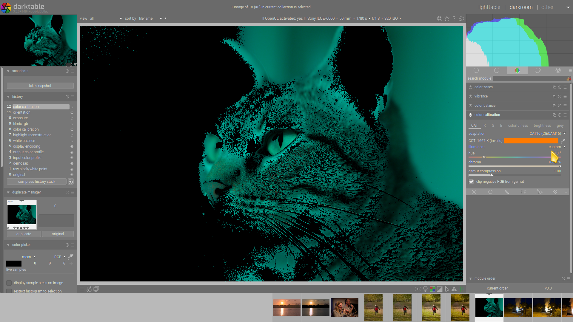Turn on the vibrance module
Image resolution: width=573 pixels, height=322 pixels.
coord(470,96)
